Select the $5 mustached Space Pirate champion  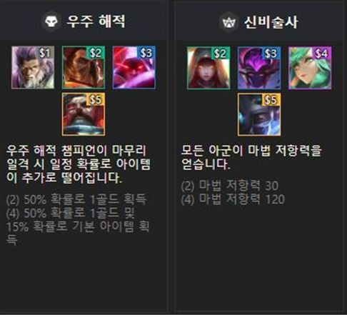[x=84, y=114]
